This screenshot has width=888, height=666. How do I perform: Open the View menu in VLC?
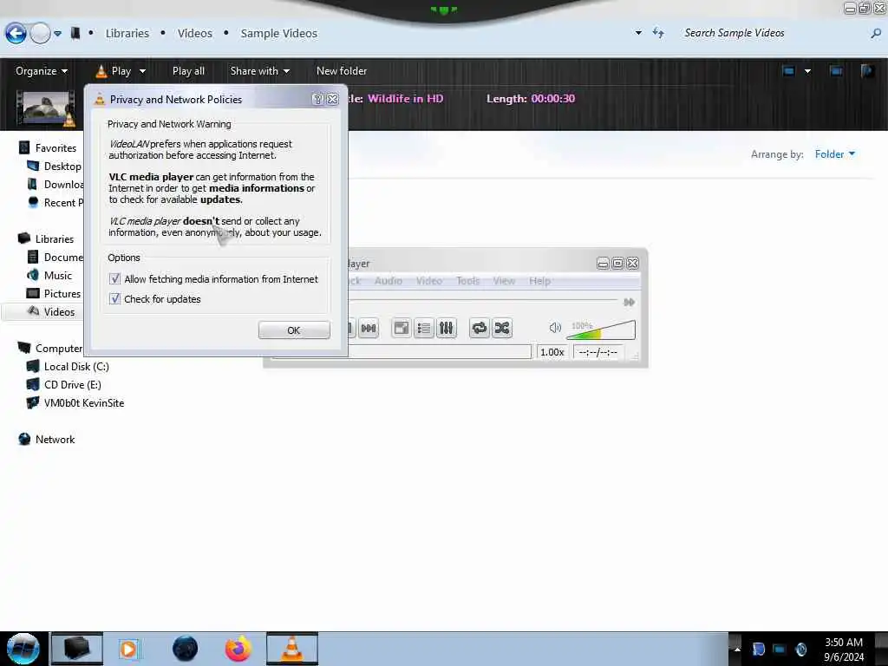pos(504,280)
